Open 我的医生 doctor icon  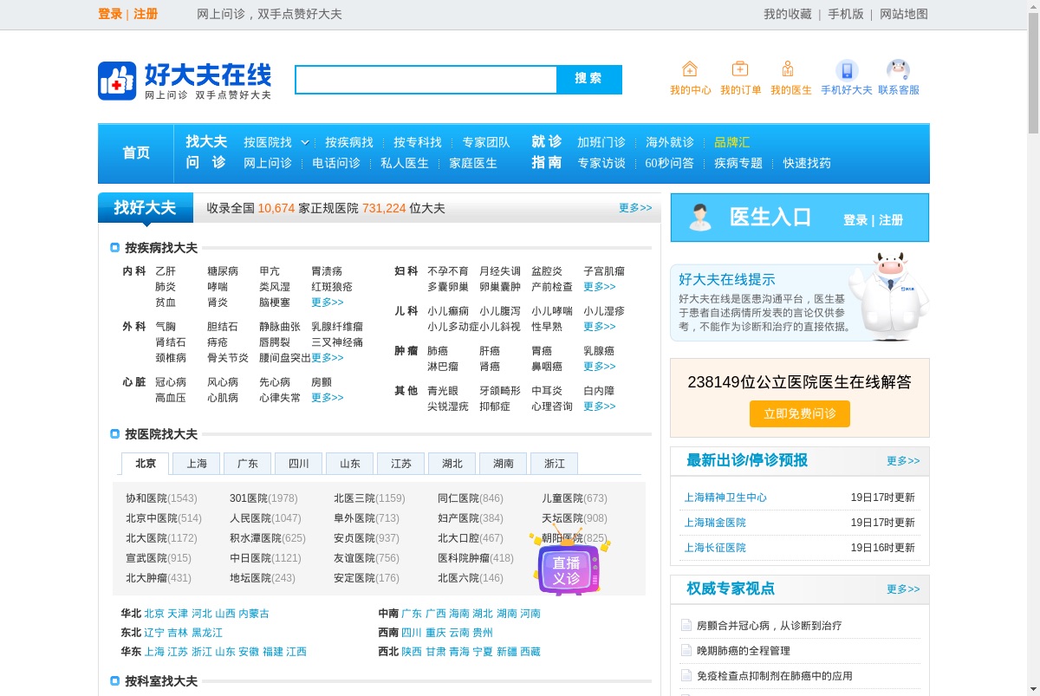pyautogui.click(x=788, y=69)
